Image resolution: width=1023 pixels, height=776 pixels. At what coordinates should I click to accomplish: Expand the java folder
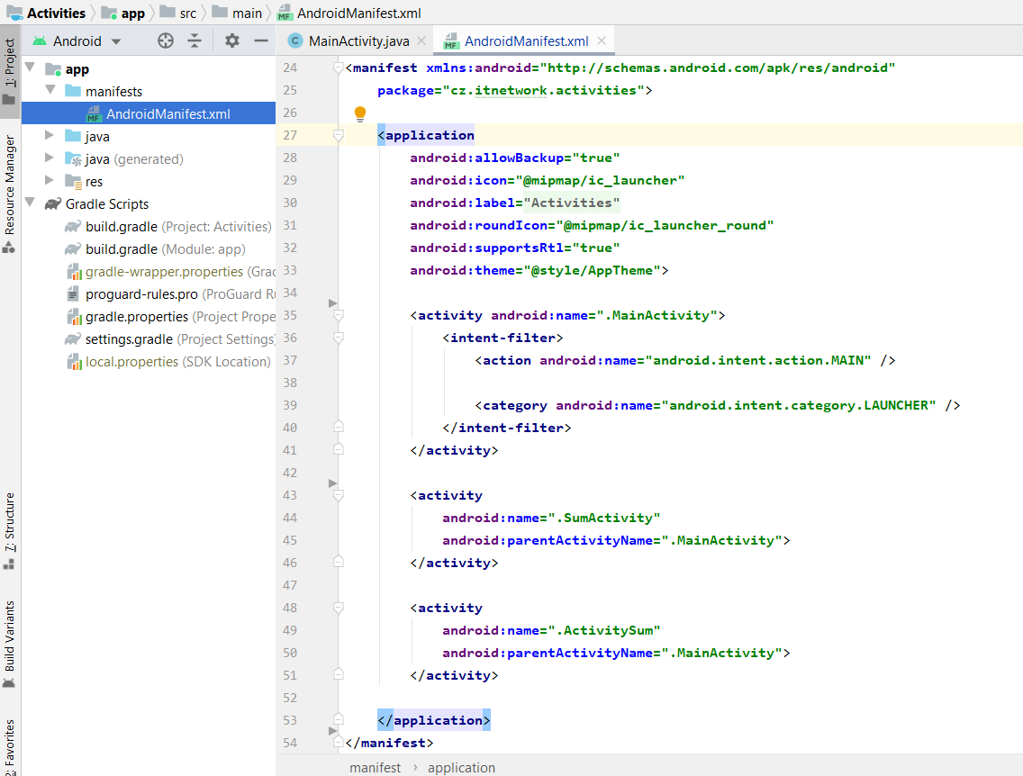pos(50,136)
